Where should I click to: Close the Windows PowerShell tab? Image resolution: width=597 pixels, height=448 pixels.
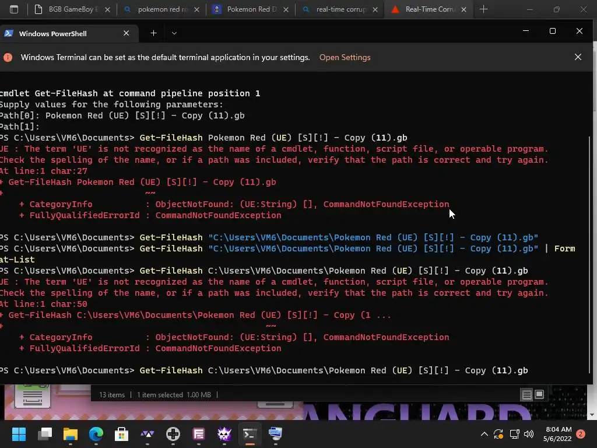point(127,33)
